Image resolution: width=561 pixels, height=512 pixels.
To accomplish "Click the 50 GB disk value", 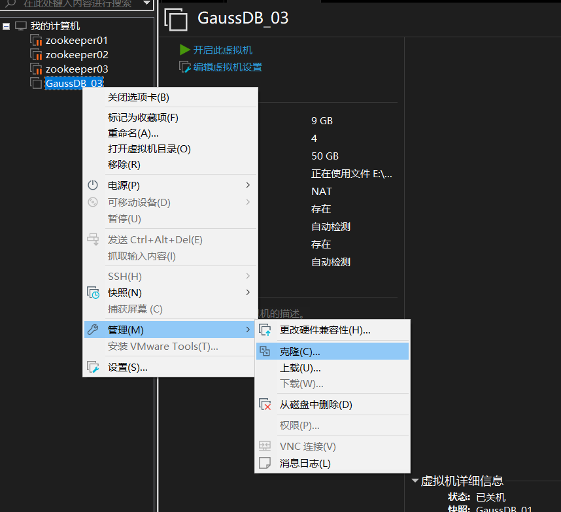I will click(x=325, y=156).
